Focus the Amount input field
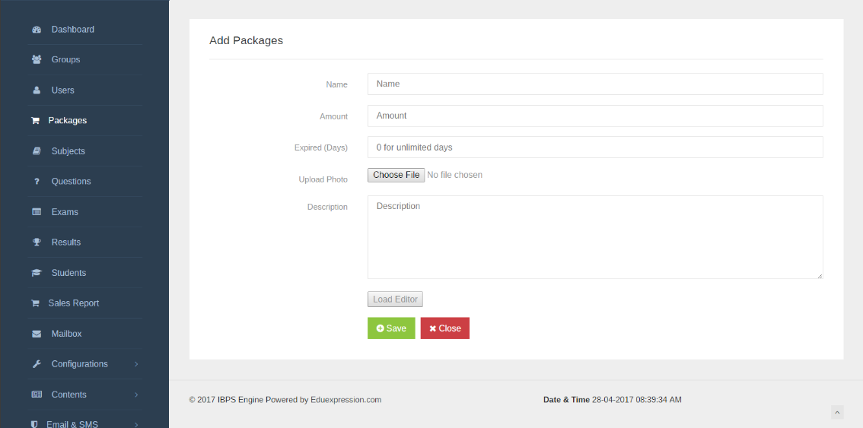 pos(595,116)
